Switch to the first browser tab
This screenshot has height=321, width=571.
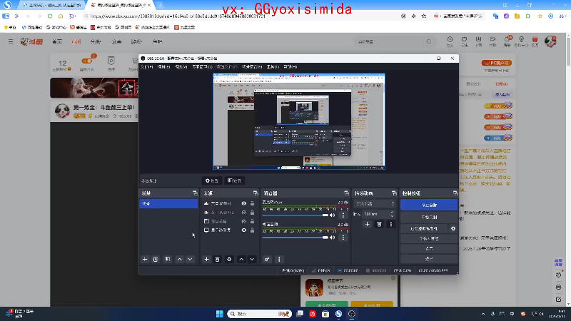point(51,5)
